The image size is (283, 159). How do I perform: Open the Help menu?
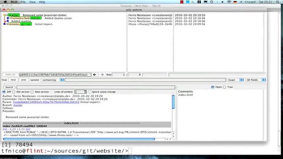tap(42, 2)
